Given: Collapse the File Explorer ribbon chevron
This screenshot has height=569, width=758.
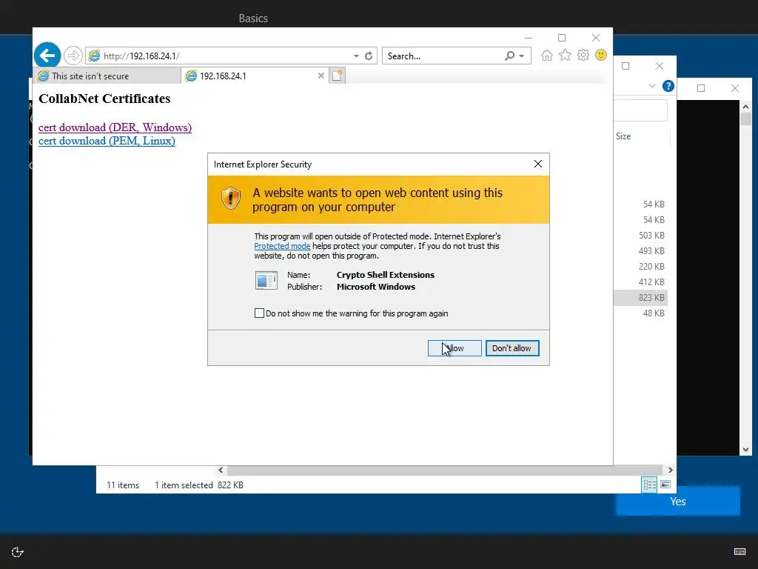Looking at the screenshot, I should point(651,86).
